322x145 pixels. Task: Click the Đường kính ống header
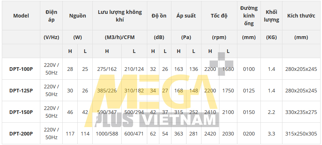(x=249, y=16)
